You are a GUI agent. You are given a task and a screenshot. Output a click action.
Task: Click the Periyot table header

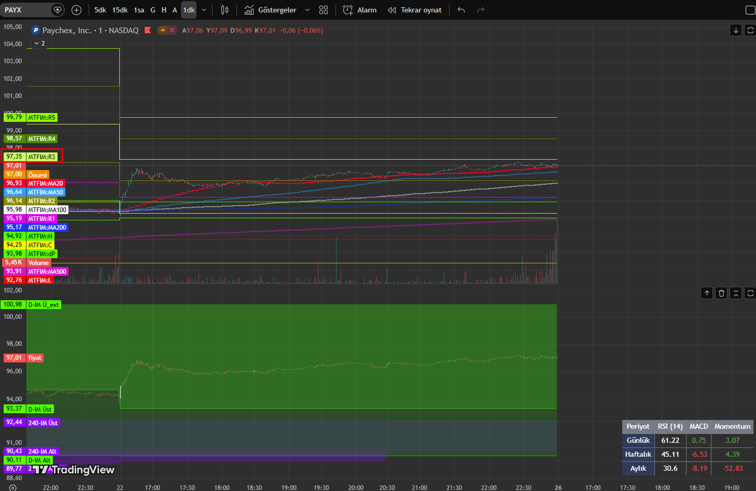pos(638,426)
